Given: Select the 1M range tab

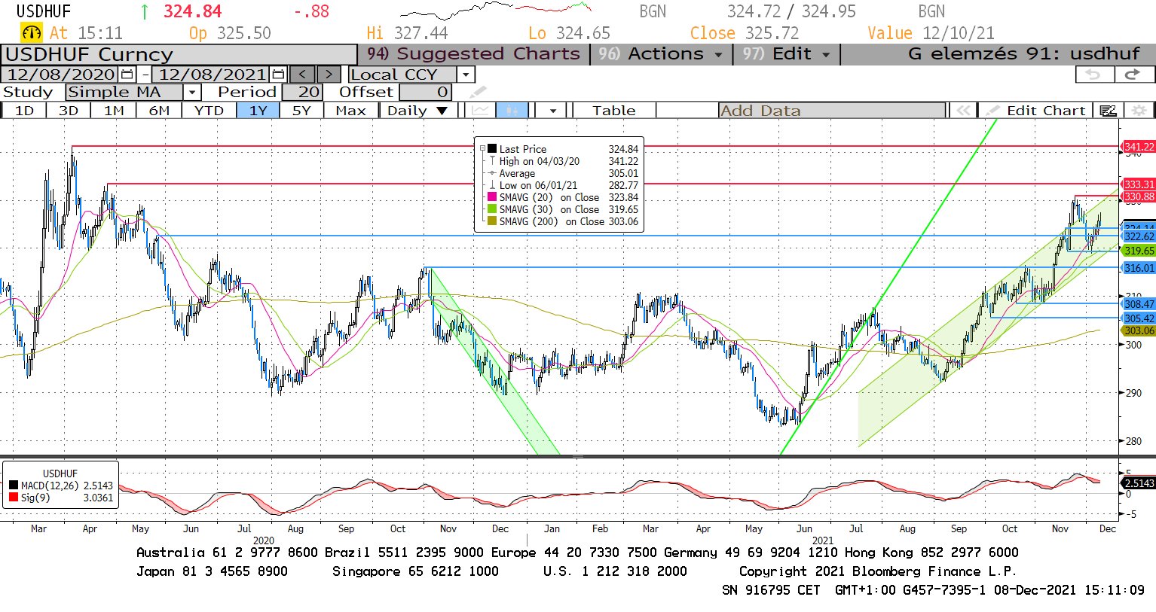Looking at the screenshot, I should 114,111.
